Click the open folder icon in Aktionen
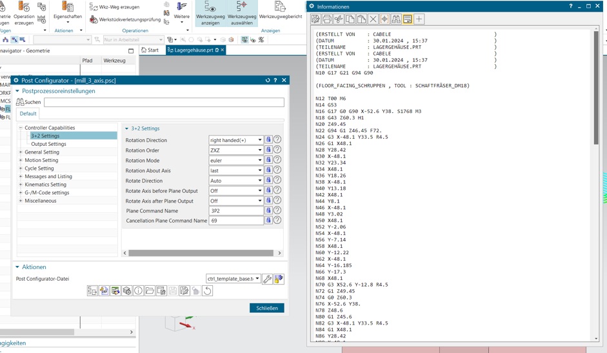The width and height of the screenshot is (607, 353). pos(150,290)
